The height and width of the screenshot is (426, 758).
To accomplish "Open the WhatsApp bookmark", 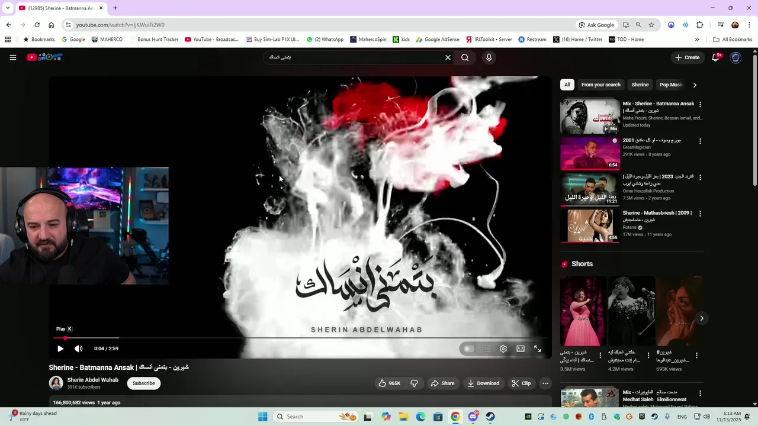I will (325, 40).
